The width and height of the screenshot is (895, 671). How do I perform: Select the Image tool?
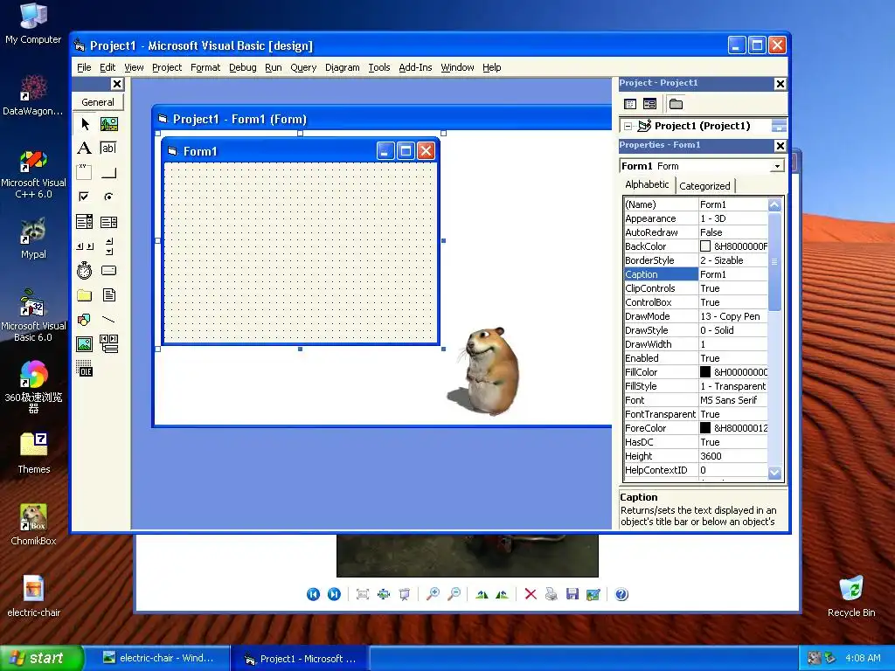tap(85, 344)
